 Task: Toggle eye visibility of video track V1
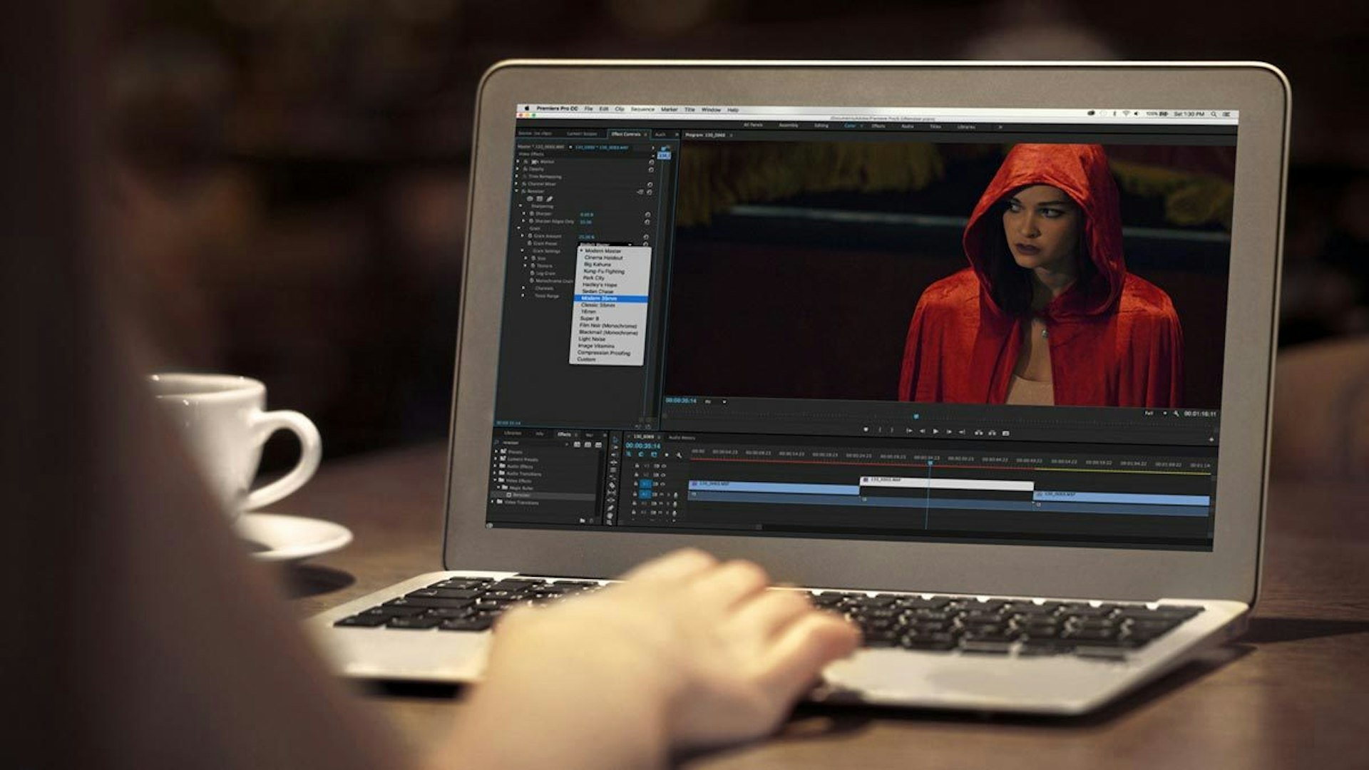coord(662,484)
